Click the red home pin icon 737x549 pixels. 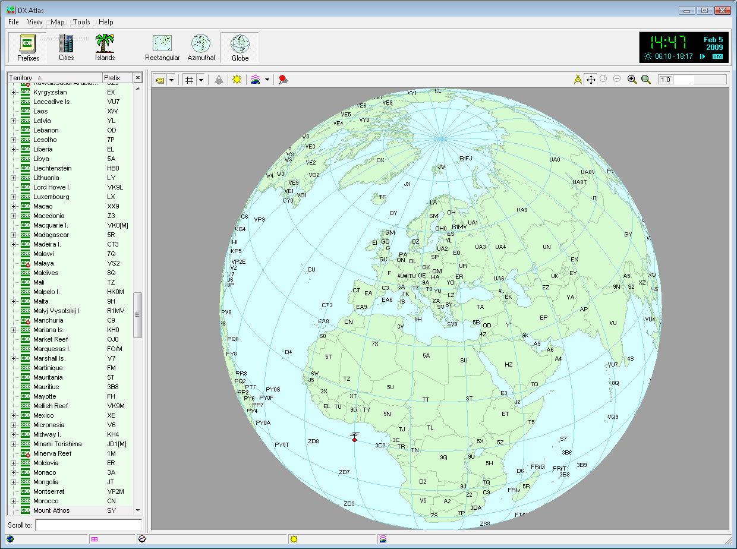point(282,80)
